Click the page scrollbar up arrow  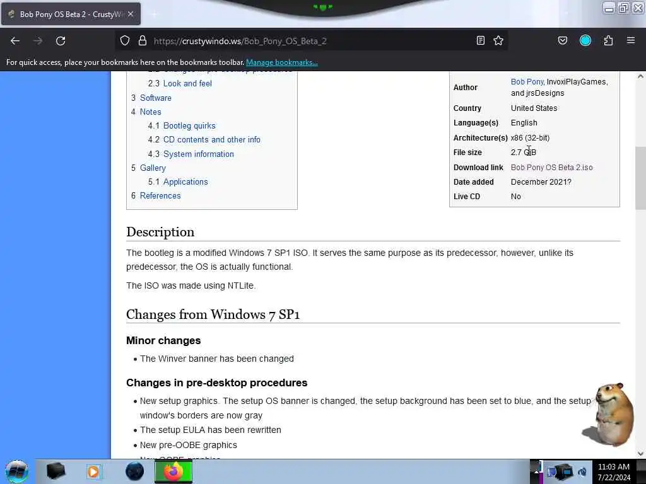coord(640,76)
